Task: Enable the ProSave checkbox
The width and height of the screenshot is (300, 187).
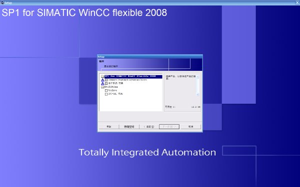Action: point(106,91)
